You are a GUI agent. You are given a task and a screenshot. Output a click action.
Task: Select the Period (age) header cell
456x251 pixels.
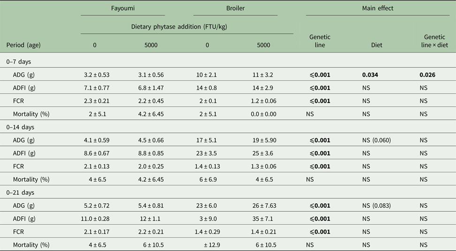tap(23, 45)
